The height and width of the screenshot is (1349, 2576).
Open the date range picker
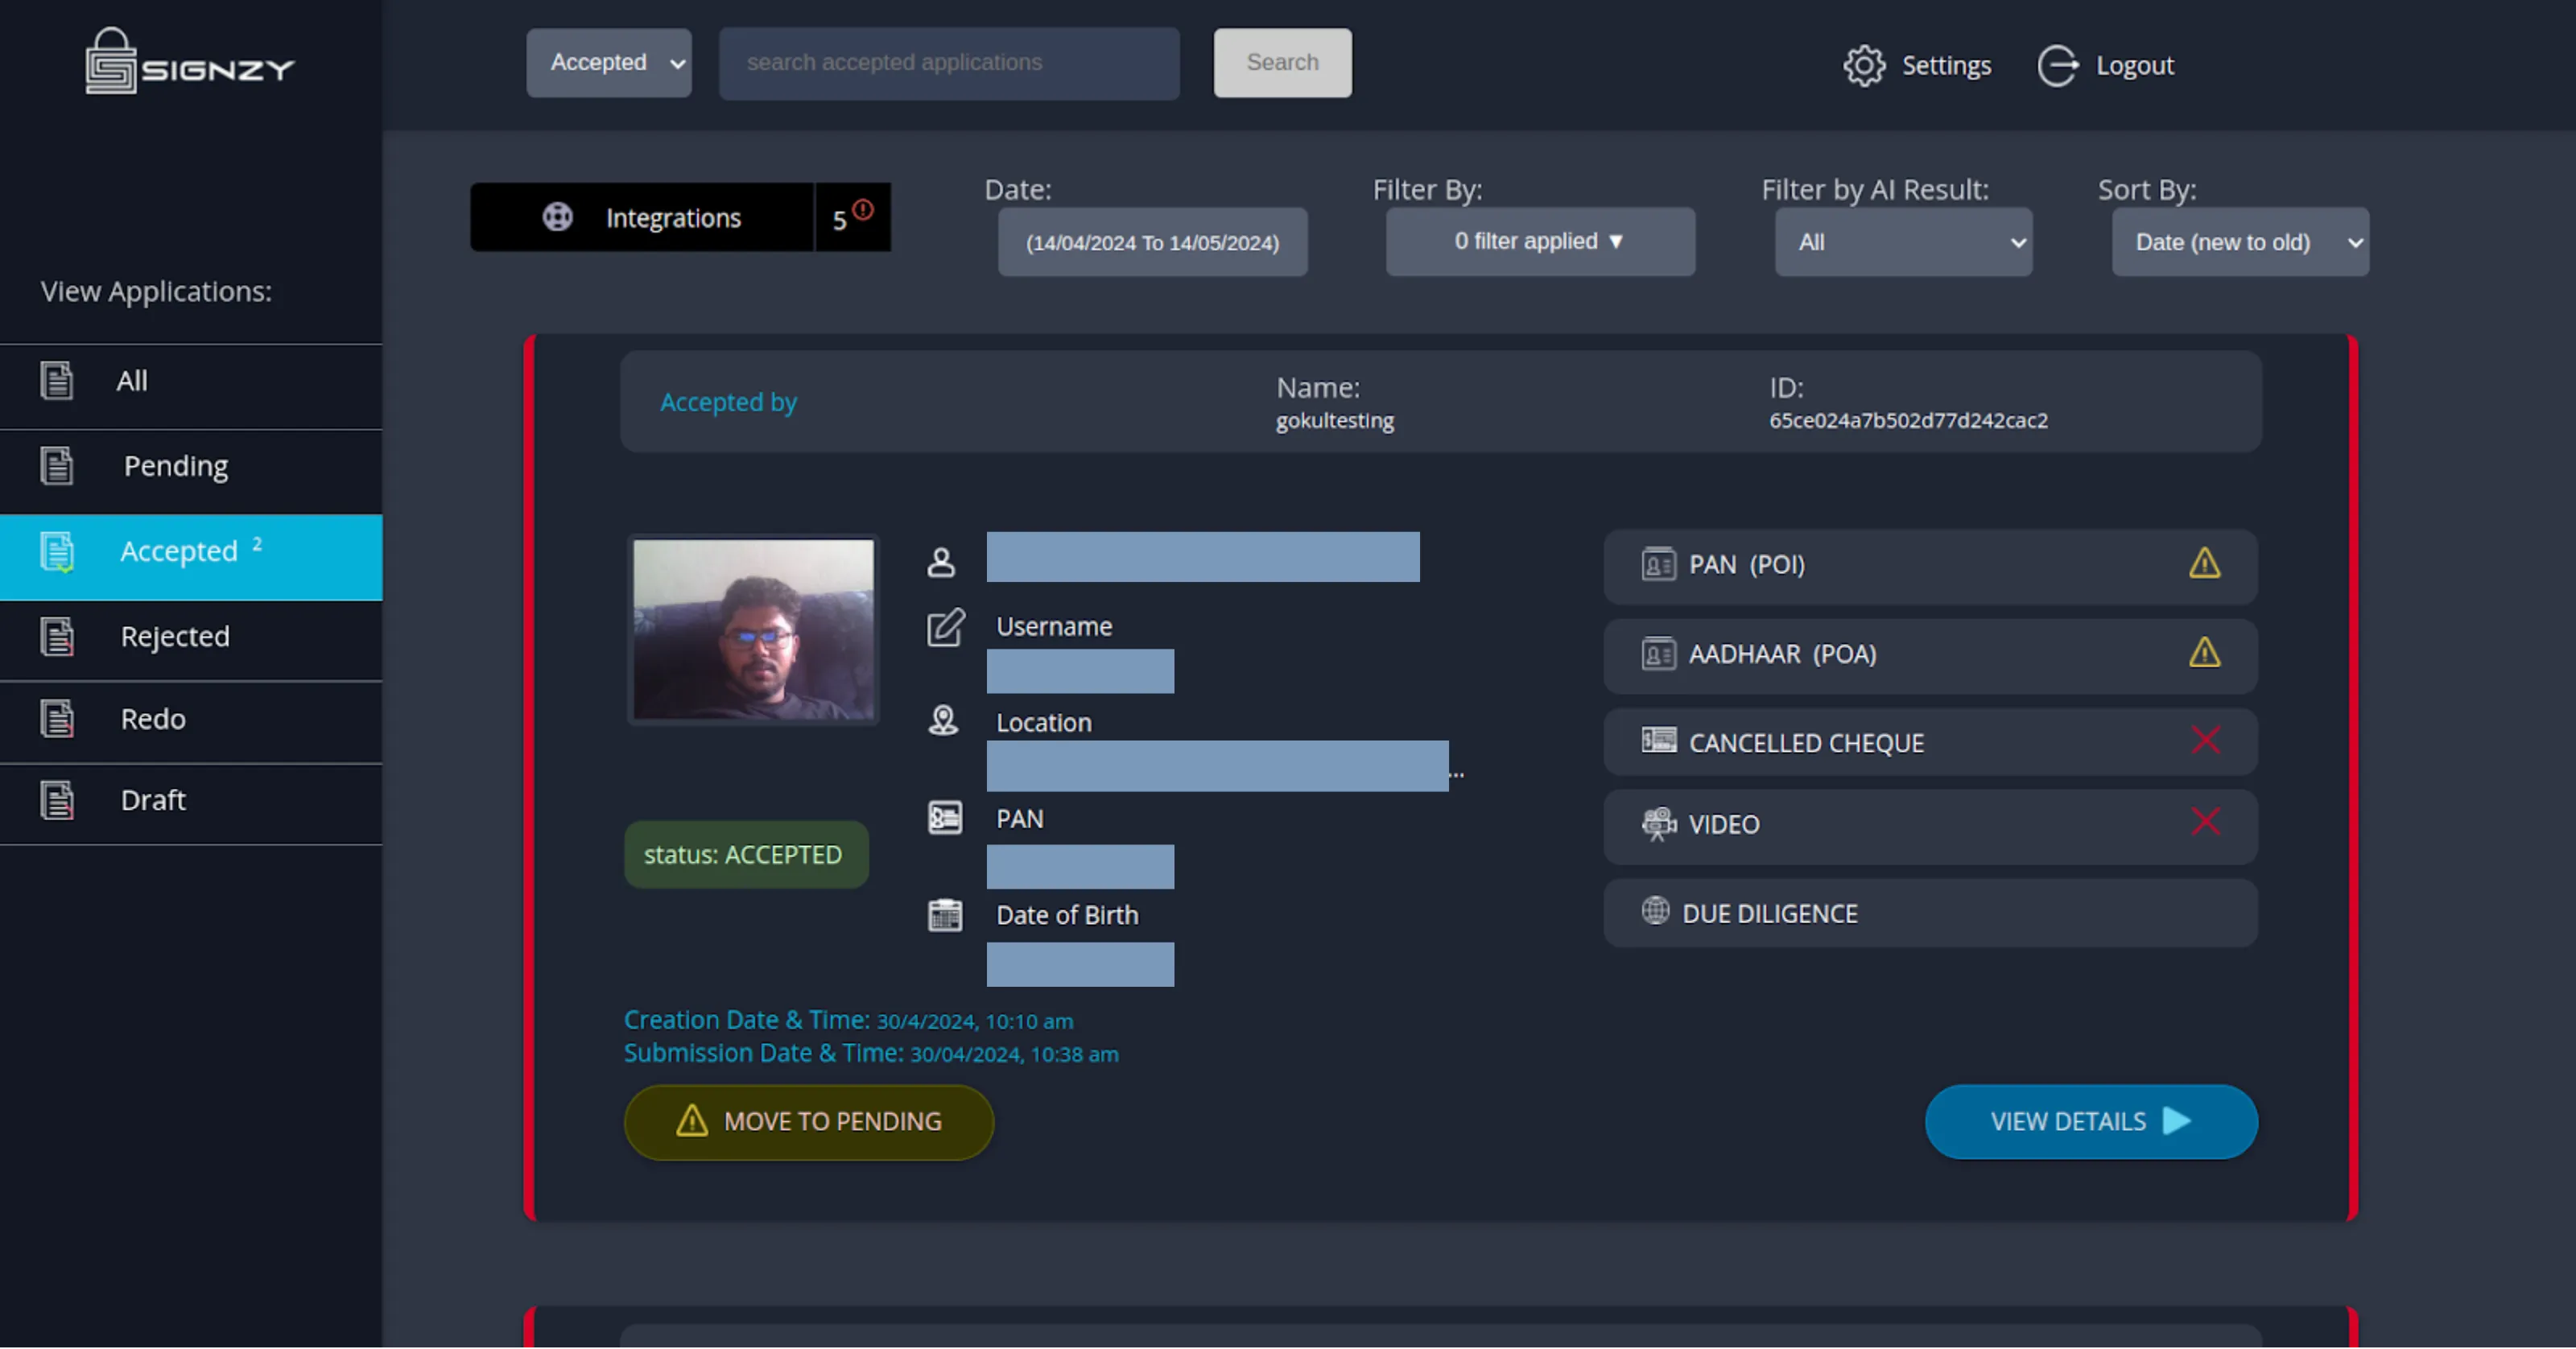[1153, 243]
